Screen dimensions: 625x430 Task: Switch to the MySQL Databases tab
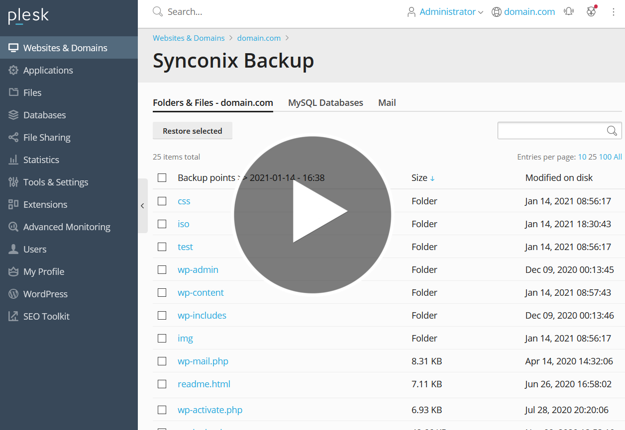(x=325, y=103)
